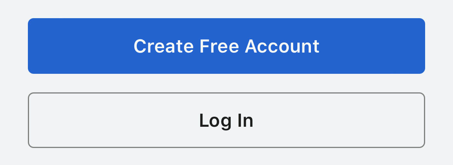The width and height of the screenshot is (453, 165).
Task: Click the word "Create" on the blue button
Action: [x=163, y=46]
